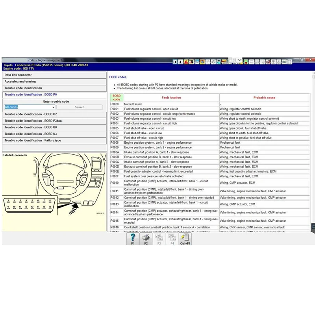315x315 pixels.
Task: Click the Fault location column header
Action: pyautogui.click(x=171, y=98)
